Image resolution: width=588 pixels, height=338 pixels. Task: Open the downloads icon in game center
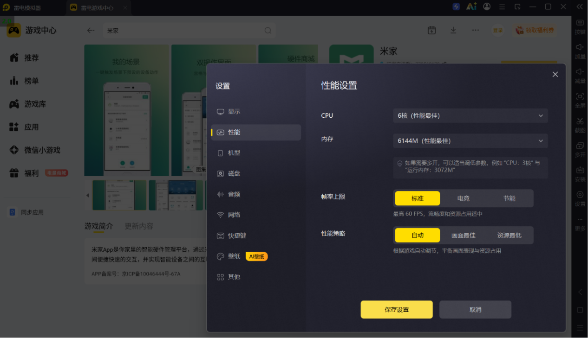453,30
